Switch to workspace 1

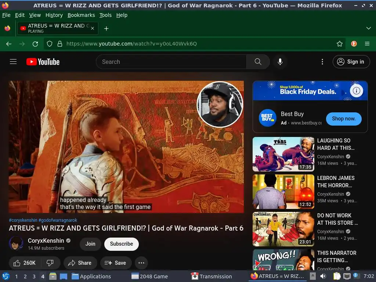pyautogui.click(x=16, y=276)
